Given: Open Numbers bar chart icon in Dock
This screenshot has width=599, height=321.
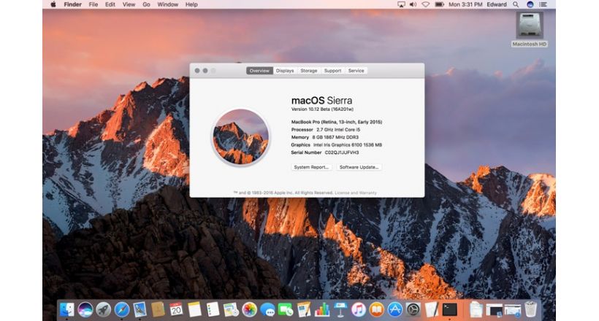Looking at the screenshot, I should pyautogui.click(x=322, y=309).
